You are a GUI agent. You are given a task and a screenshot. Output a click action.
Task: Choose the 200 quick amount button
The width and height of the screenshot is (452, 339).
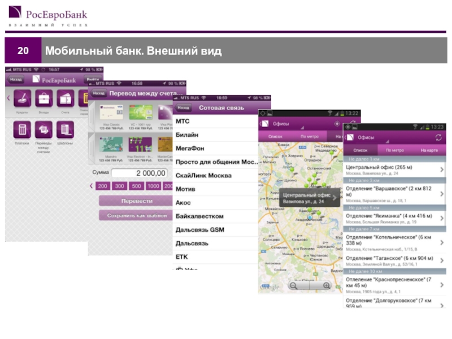[103, 186]
